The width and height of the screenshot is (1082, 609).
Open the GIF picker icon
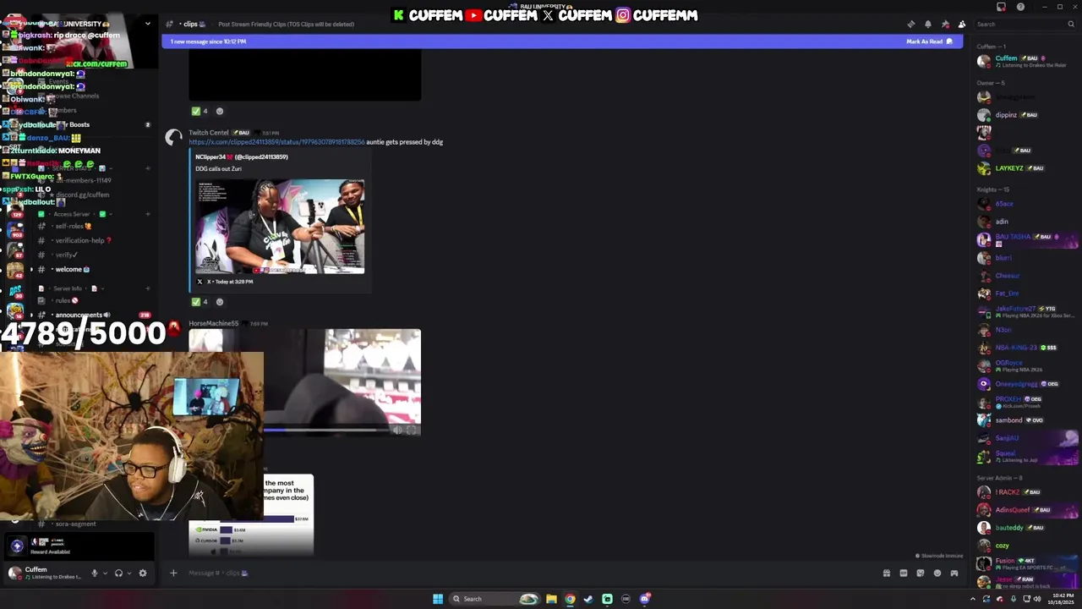(903, 573)
